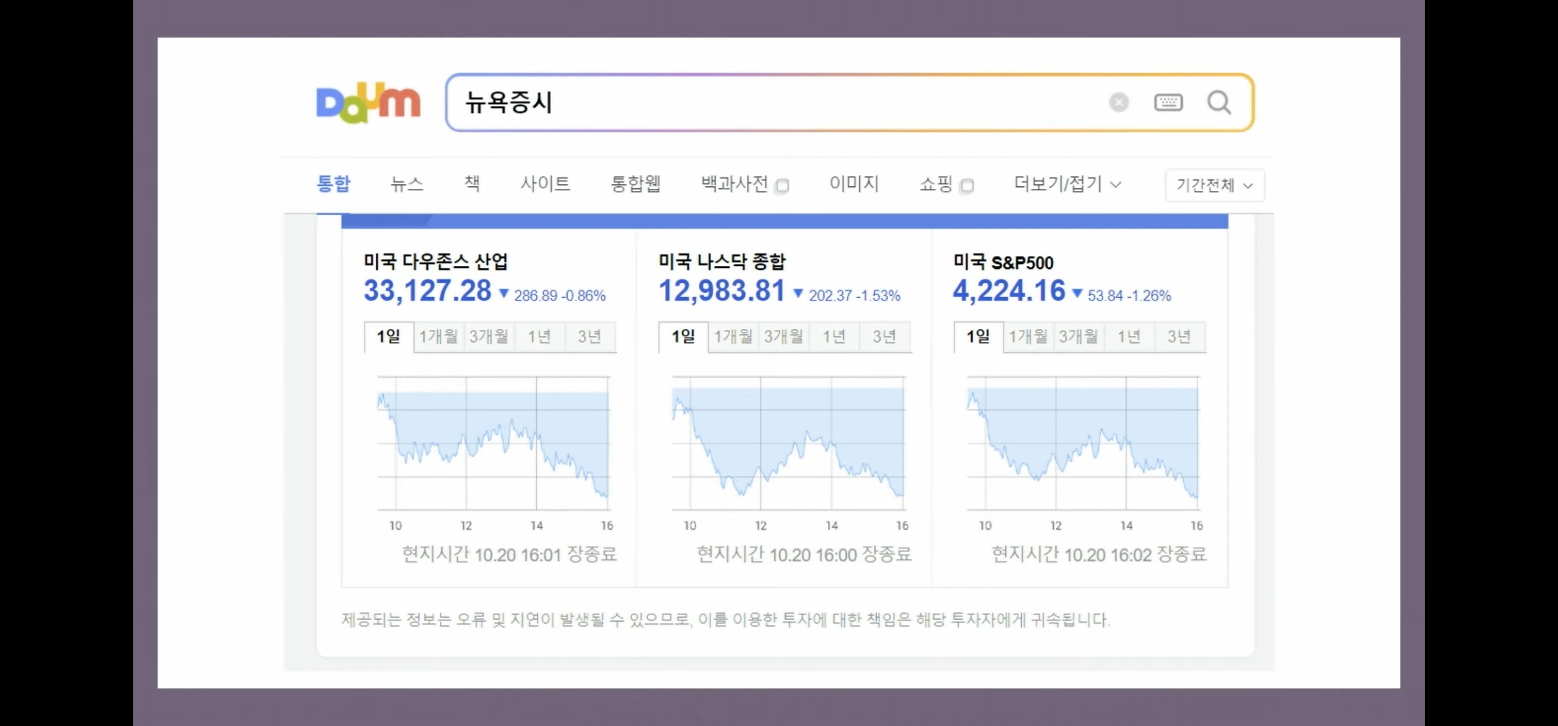Select 1년 for 나스닥 종합 chart

click(834, 337)
